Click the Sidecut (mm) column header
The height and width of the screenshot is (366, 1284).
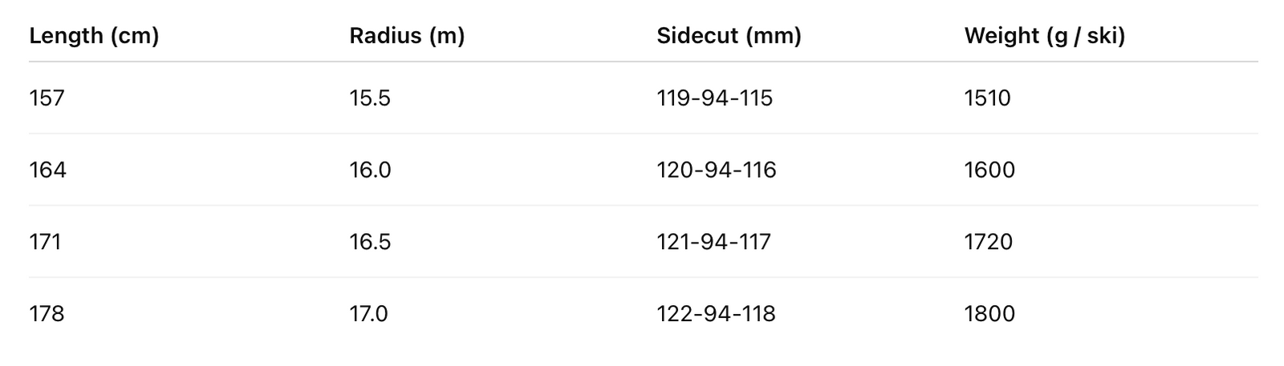[x=729, y=36]
